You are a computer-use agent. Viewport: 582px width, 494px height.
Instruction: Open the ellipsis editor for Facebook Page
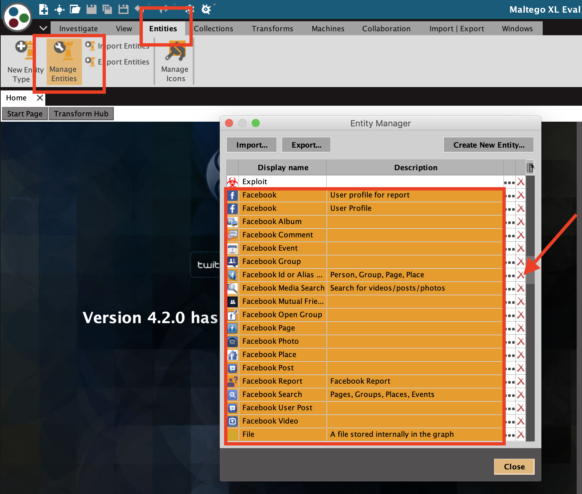(510, 329)
